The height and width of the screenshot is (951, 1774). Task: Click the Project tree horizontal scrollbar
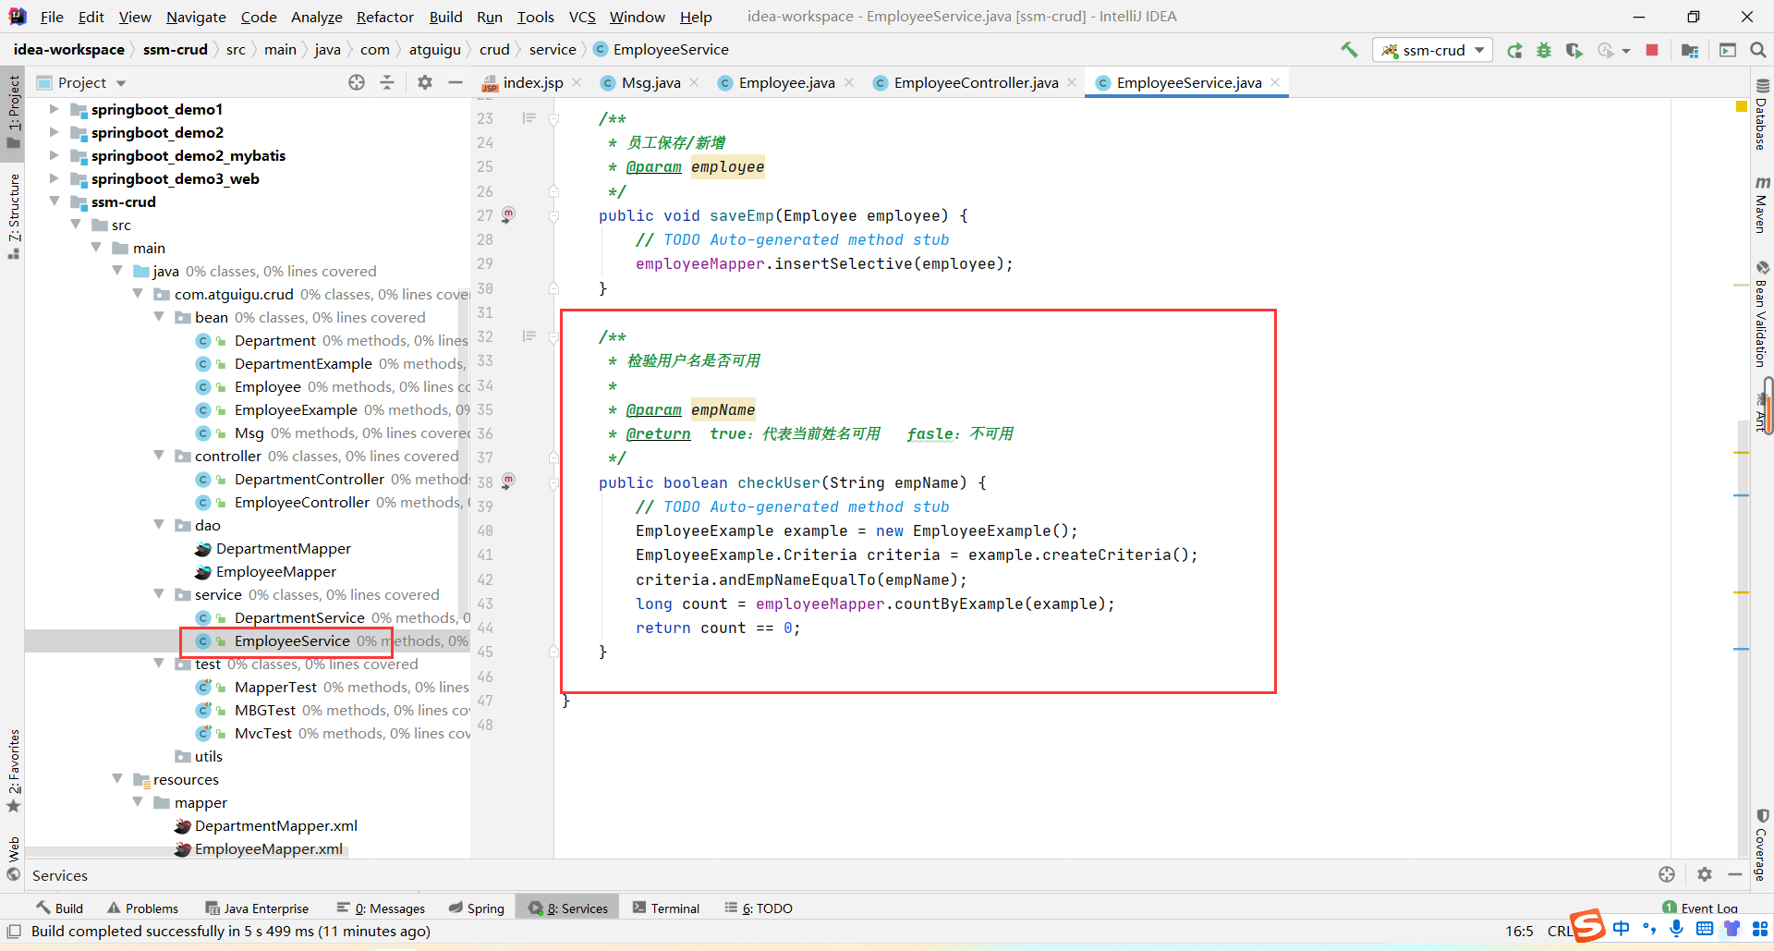[185, 852]
